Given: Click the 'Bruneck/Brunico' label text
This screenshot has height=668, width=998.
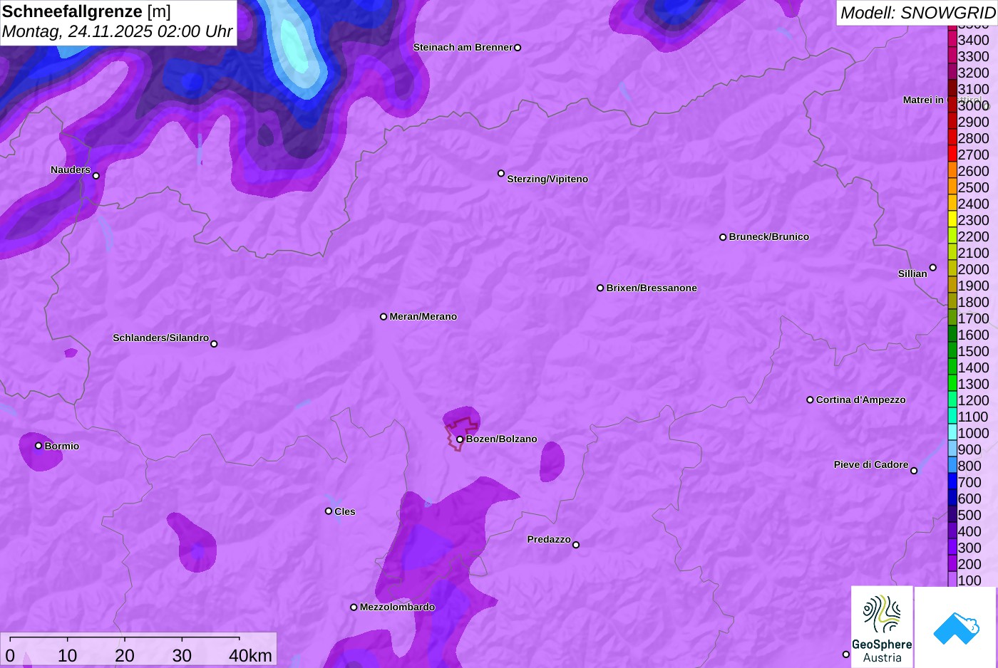Looking at the screenshot, I should tap(769, 237).
